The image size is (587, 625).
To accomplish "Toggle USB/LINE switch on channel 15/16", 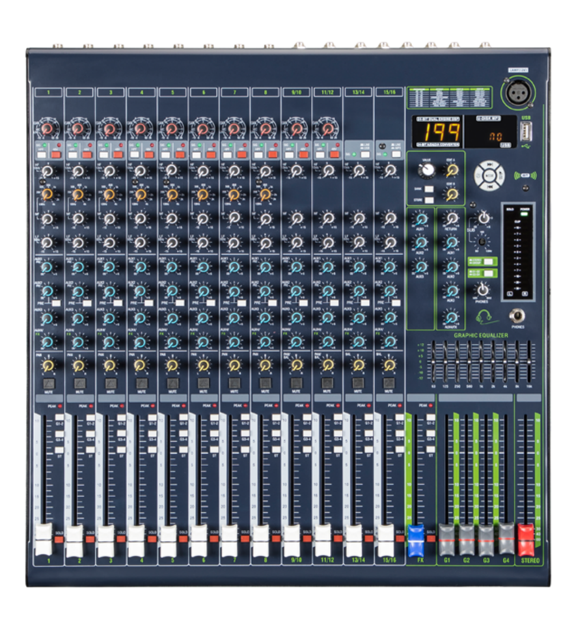I will [x=396, y=154].
